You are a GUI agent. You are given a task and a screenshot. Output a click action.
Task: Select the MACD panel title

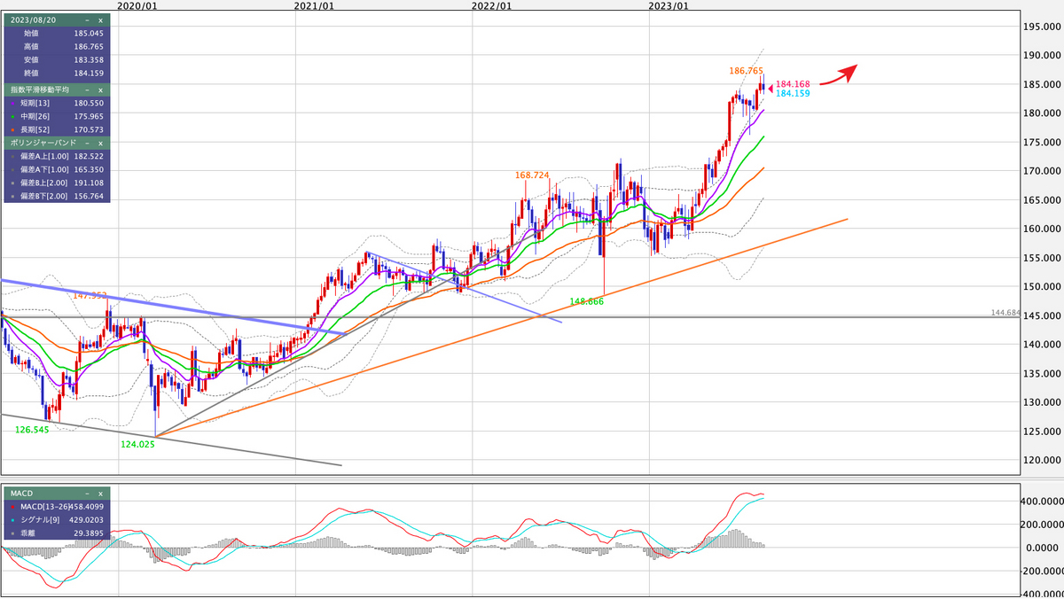point(20,493)
